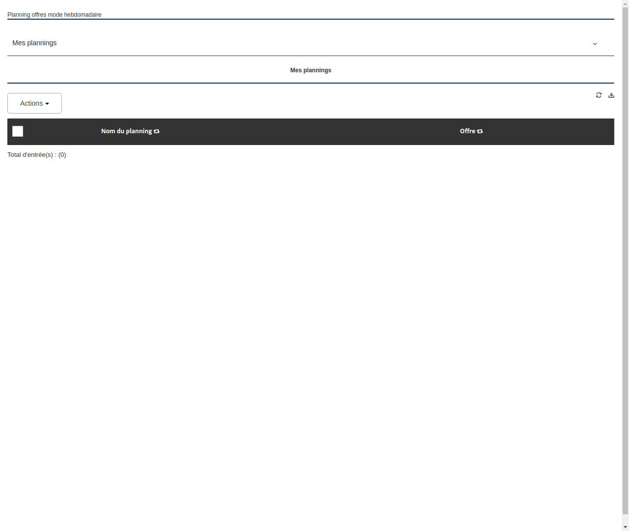The height and width of the screenshot is (531, 629).
Task: Click the caret on the Actions button
Action: [x=47, y=103]
